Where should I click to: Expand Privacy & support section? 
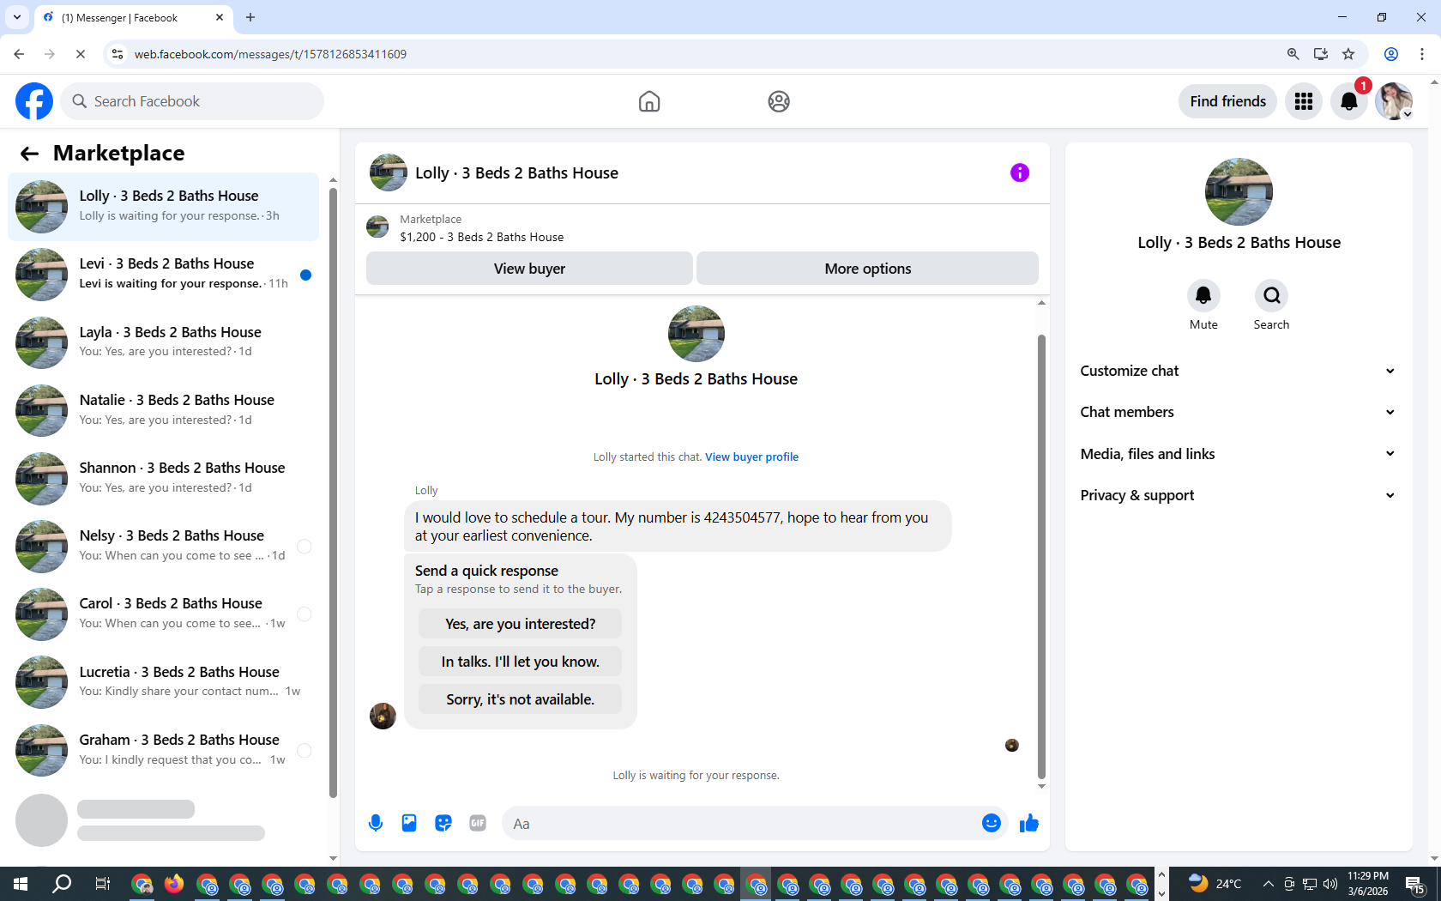pyautogui.click(x=1239, y=495)
